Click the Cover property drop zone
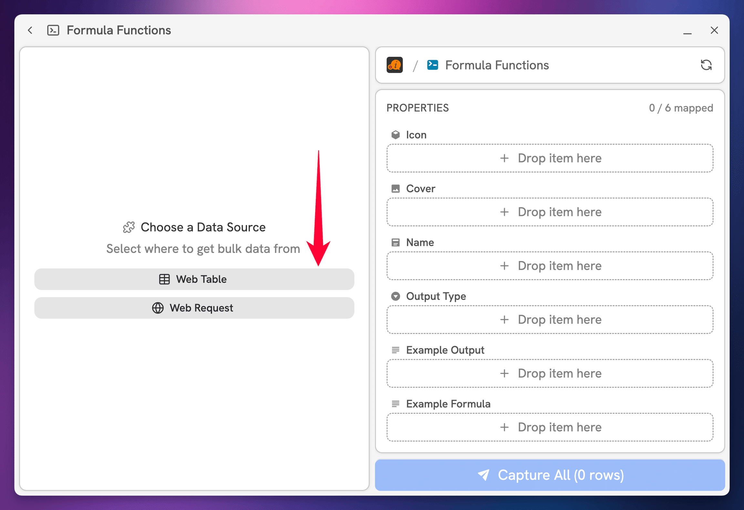This screenshot has height=510, width=744. (550, 212)
